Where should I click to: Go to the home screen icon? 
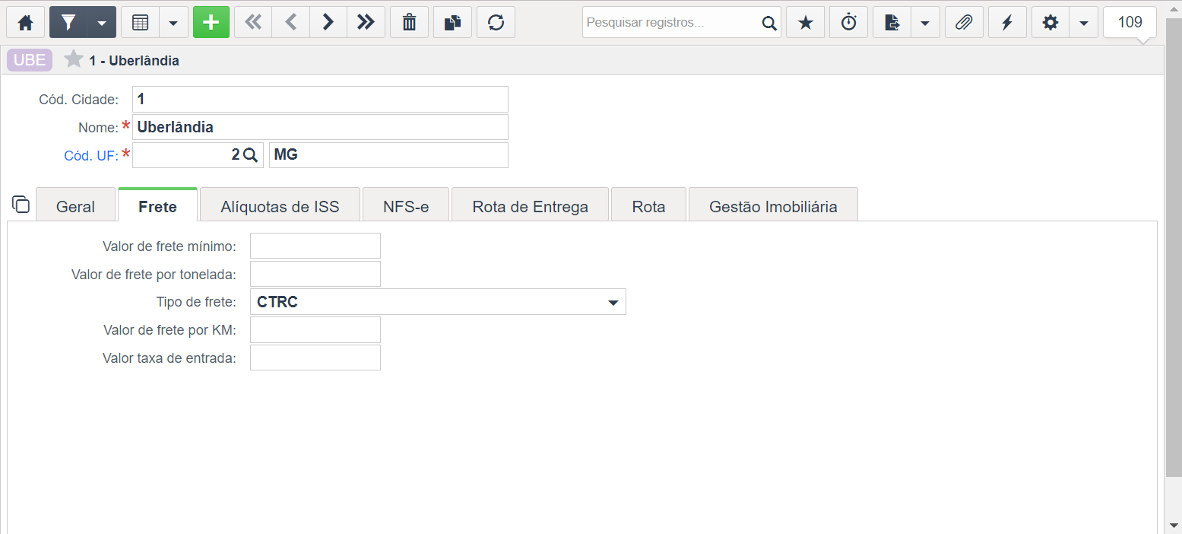click(x=25, y=23)
